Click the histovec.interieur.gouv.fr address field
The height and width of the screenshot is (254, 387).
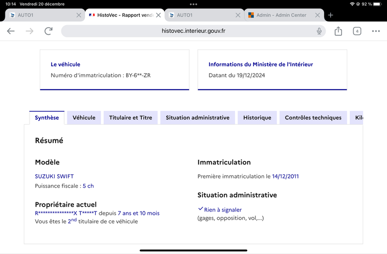point(193,31)
